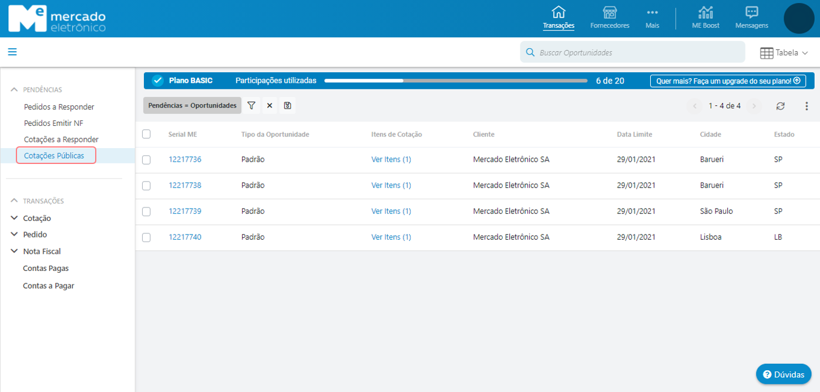Click the LB state cell
Screen dimensions: 820x392
(x=778, y=237)
